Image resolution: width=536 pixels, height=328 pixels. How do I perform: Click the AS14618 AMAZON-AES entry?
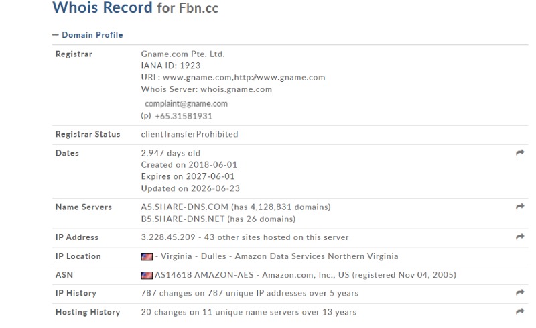click(204, 275)
